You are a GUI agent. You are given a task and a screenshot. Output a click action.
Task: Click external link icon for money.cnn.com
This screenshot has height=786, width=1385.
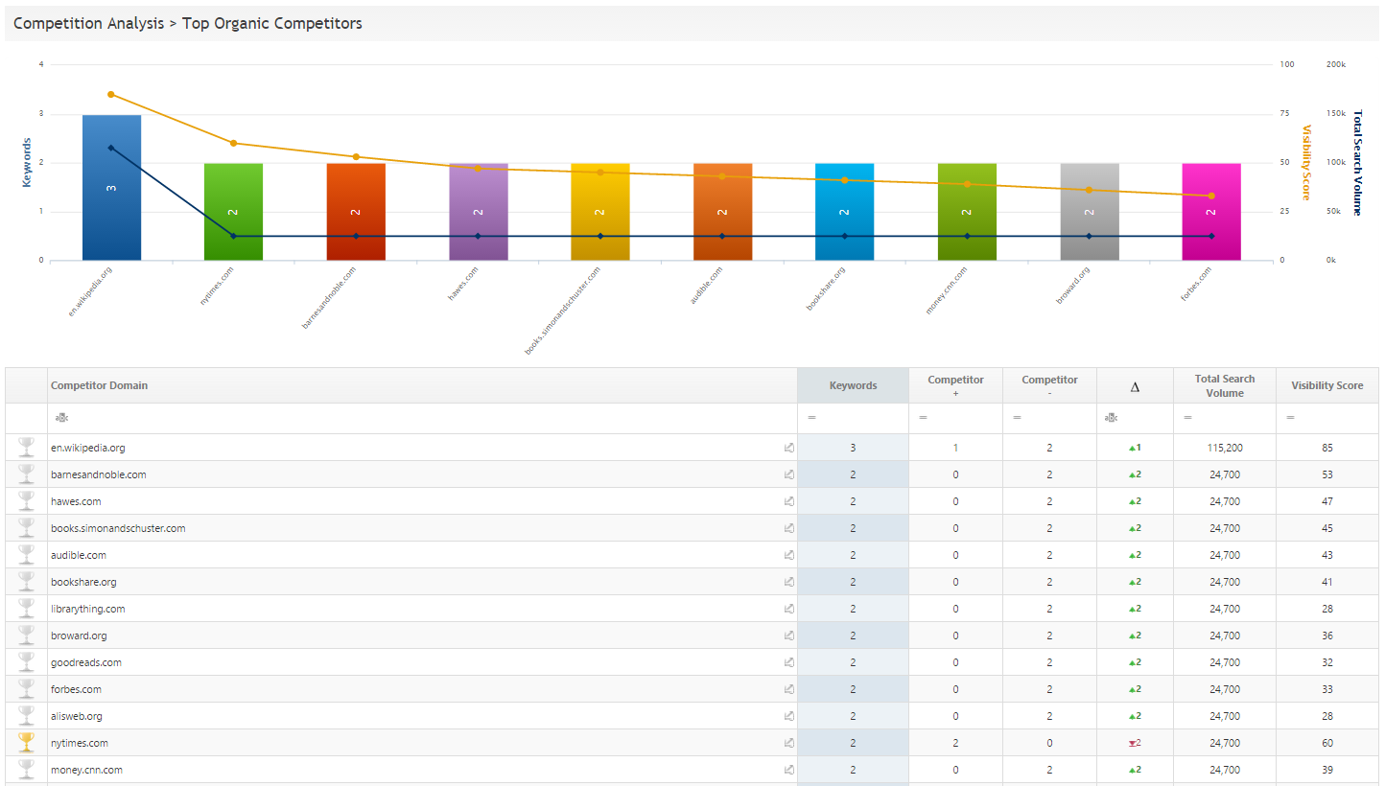(x=788, y=770)
